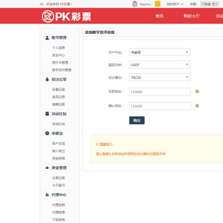223x223 pixels.
Task: Open the 协议模式 dropdown showing TRC20
Action: pos(160,77)
